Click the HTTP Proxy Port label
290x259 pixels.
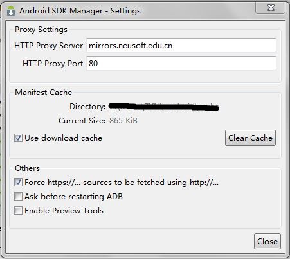coord(53,64)
